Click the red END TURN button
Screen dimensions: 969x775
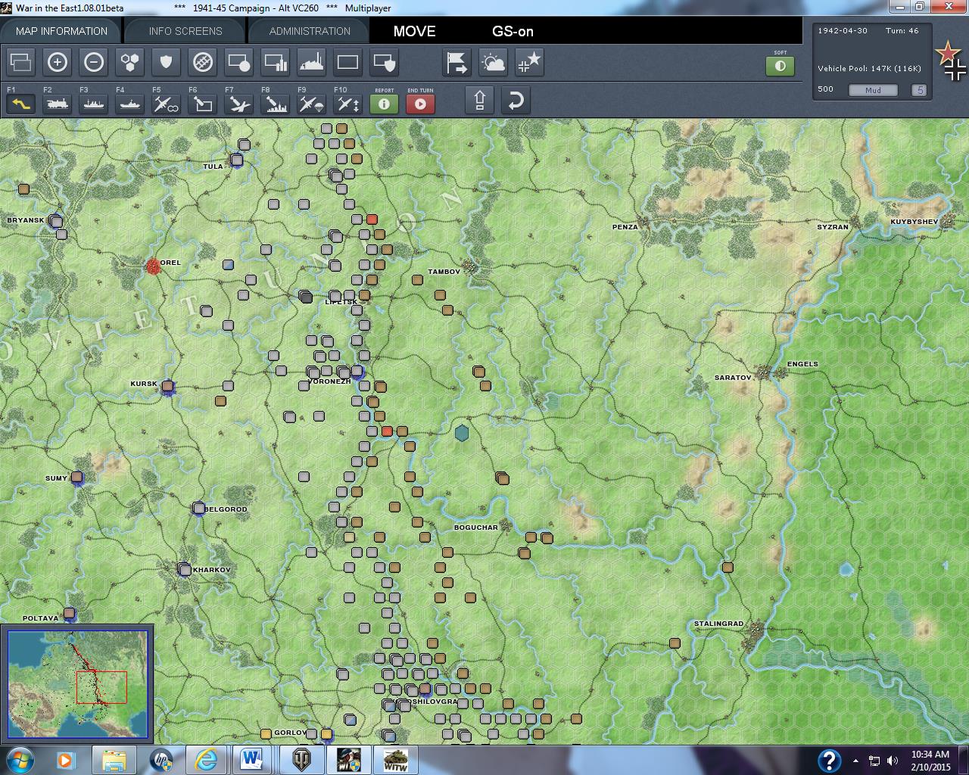coord(421,103)
